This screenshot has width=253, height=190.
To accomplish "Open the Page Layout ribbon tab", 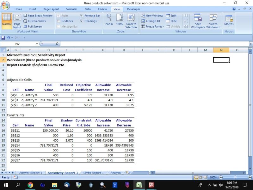I will tap(51, 9).
